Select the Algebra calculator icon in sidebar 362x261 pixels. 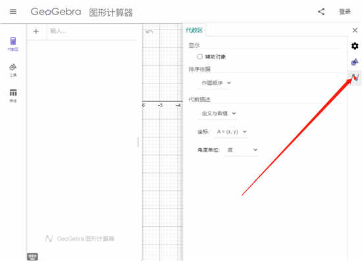click(13, 44)
